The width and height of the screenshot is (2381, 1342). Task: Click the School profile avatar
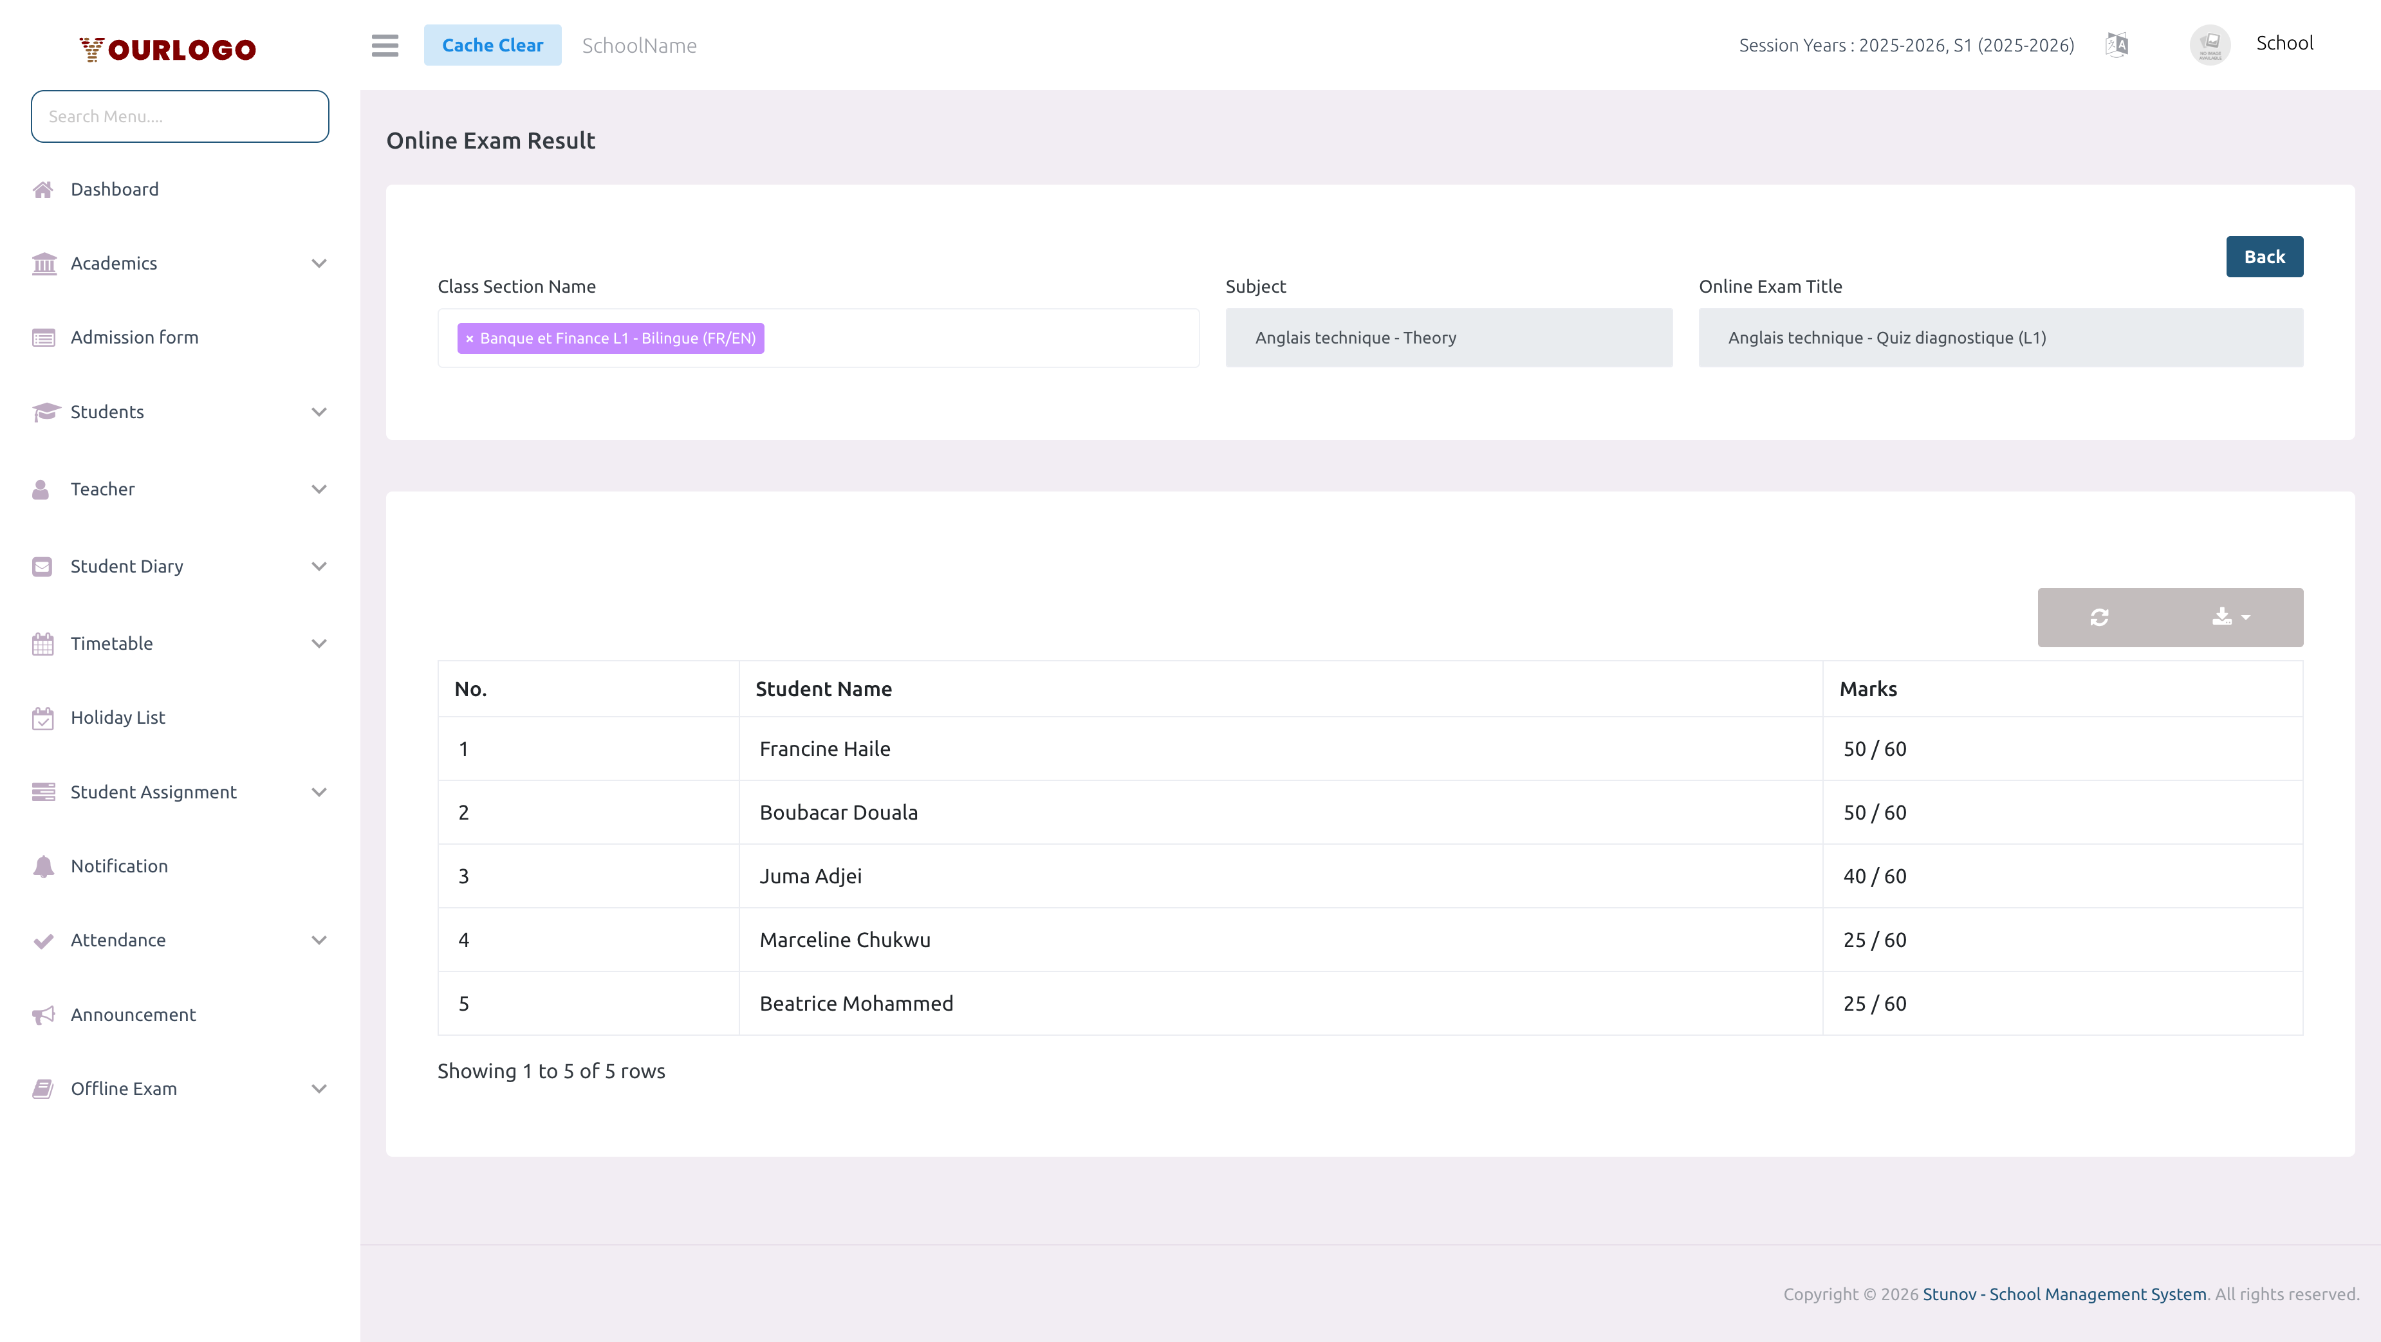point(2210,44)
